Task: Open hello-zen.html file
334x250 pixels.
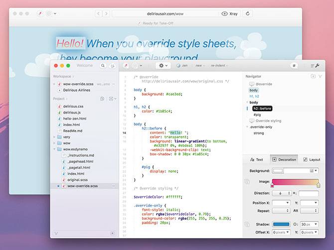Action: (x=75, y=119)
